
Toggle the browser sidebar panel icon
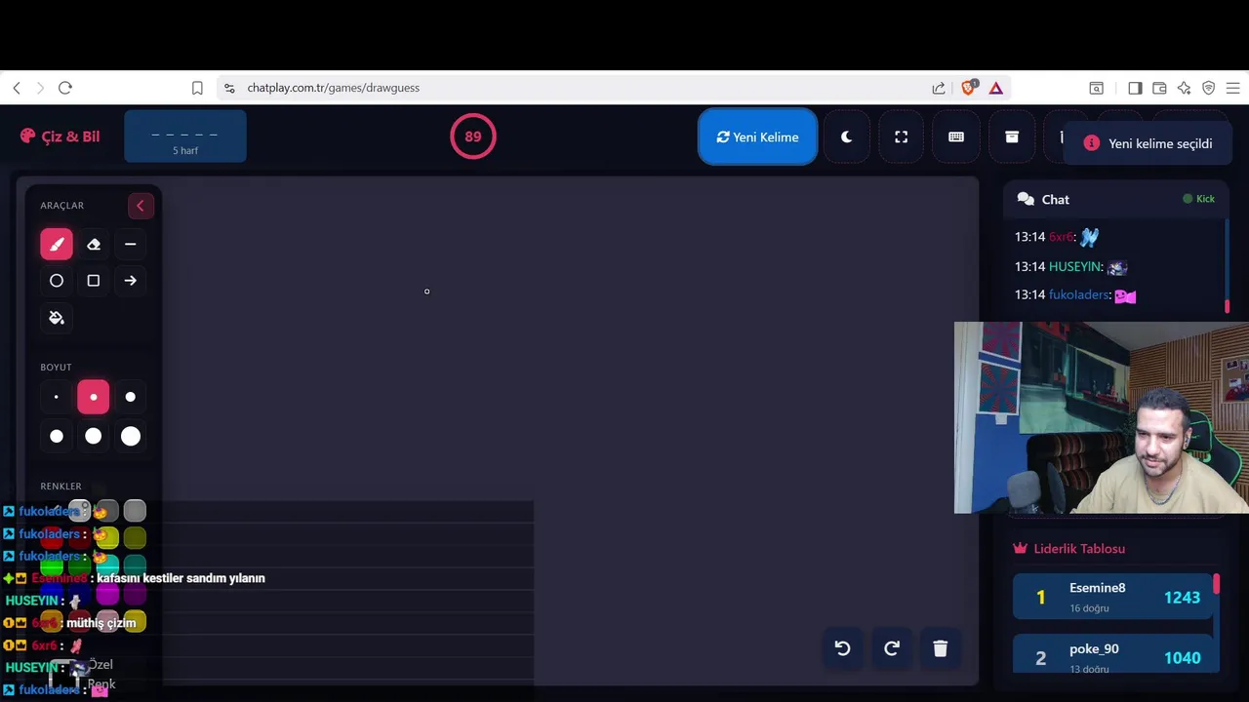(1135, 88)
